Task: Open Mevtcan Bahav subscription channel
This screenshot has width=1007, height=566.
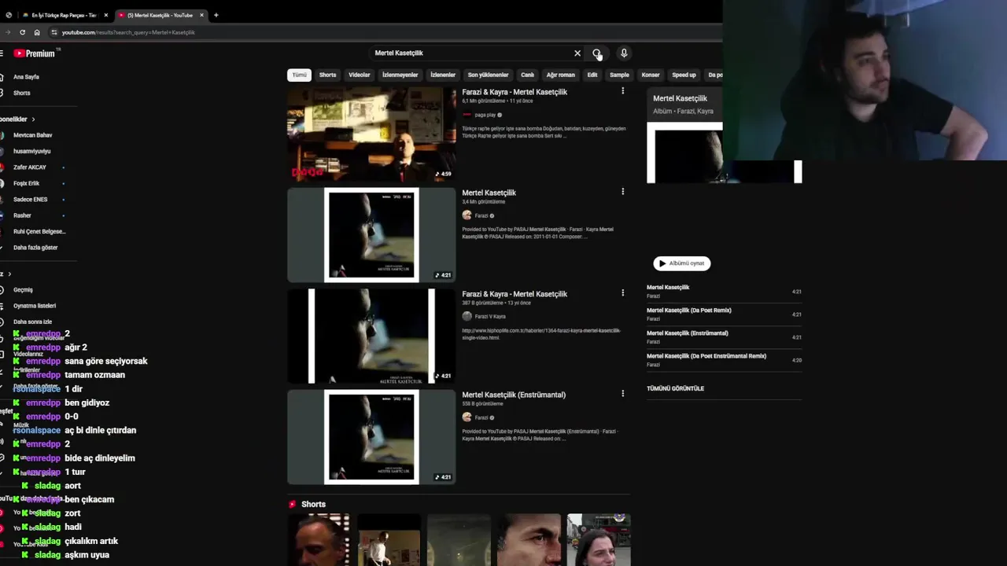Action: point(32,135)
